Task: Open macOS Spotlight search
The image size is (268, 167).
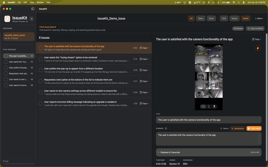Action: pos(238,2)
